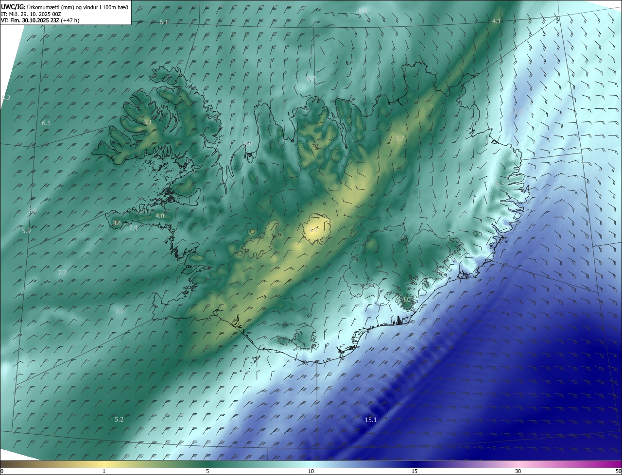Click color scale tick label 0
622x475 pixels.
(2, 471)
